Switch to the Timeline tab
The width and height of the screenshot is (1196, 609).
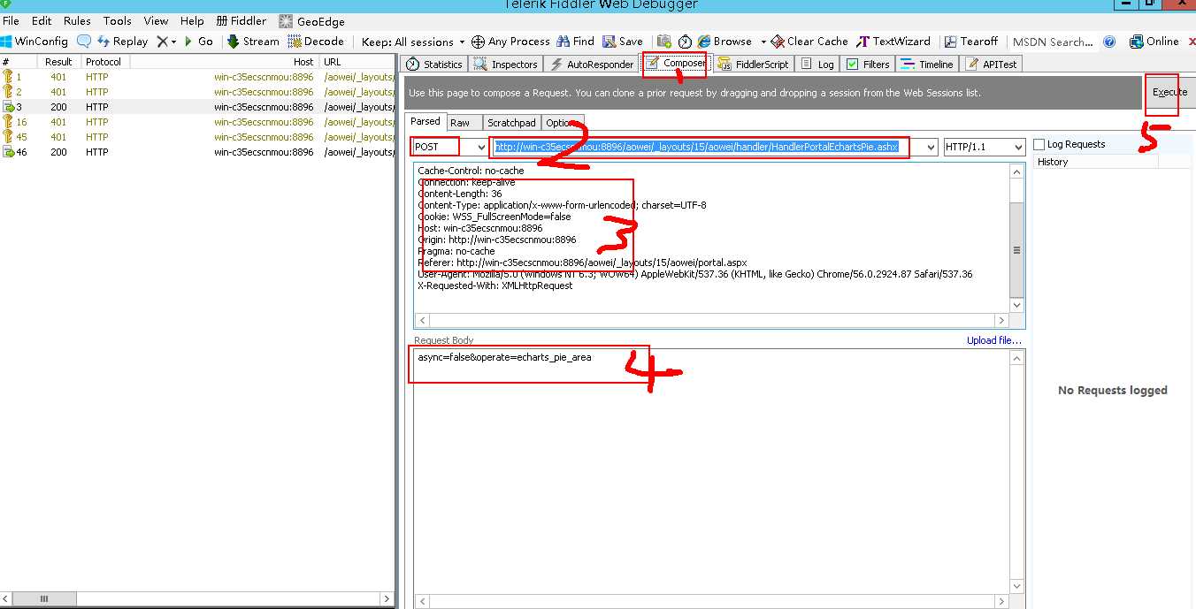[x=927, y=64]
